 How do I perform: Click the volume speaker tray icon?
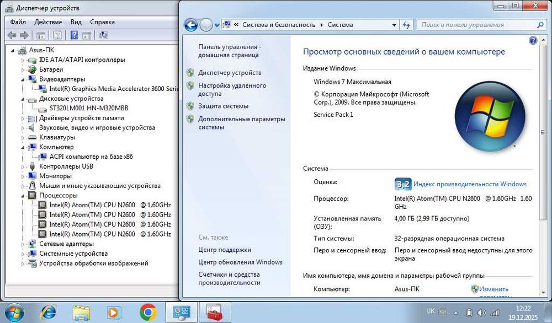point(481,313)
